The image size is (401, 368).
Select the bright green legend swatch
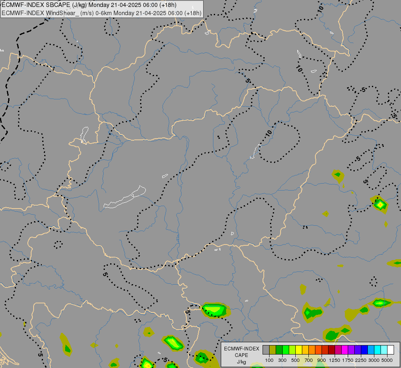285,350
